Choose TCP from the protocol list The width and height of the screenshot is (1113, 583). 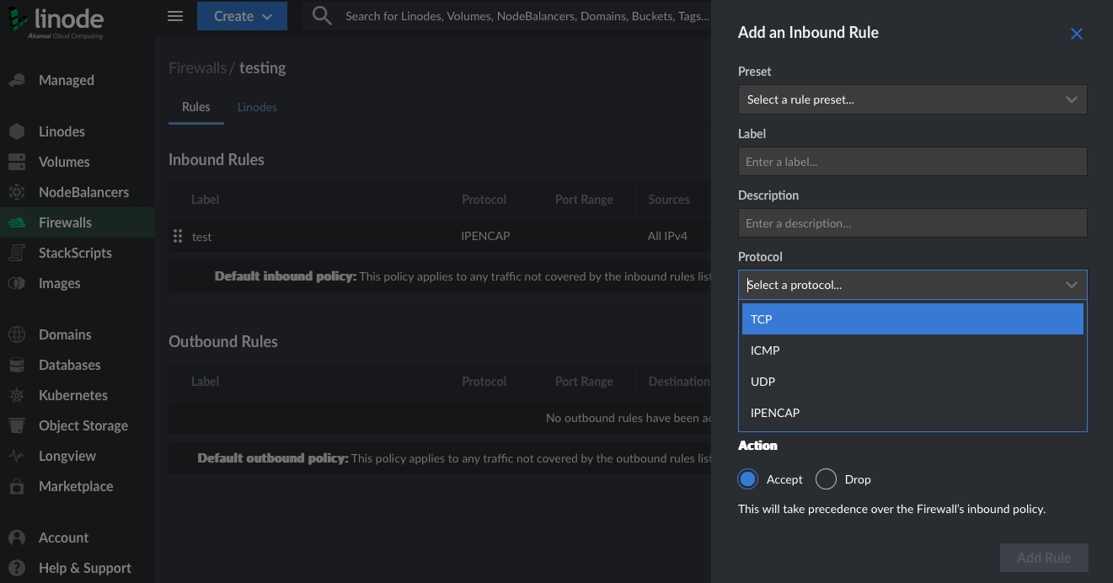pos(912,319)
